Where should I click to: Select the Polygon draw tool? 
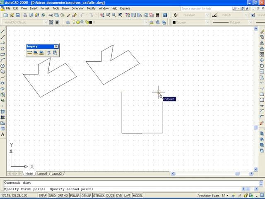click(x=2, y=49)
